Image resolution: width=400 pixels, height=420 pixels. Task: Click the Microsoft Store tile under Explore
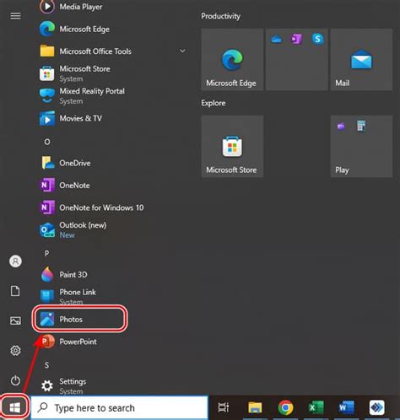(x=232, y=146)
